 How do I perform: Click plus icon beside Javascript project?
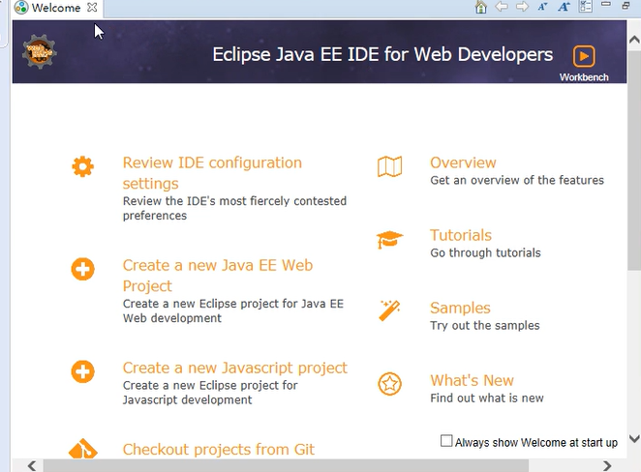tap(83, 371)
